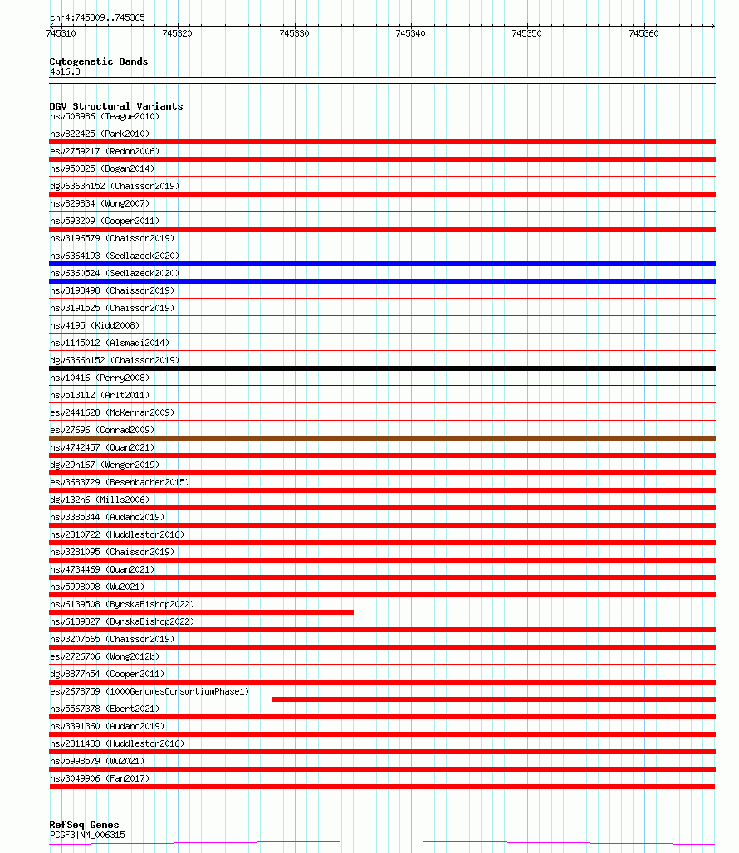Screen dimensions: 739x853
Task: Click nsv6360524 (Sedlazeck2020) label
Action: tap(115, 273)
